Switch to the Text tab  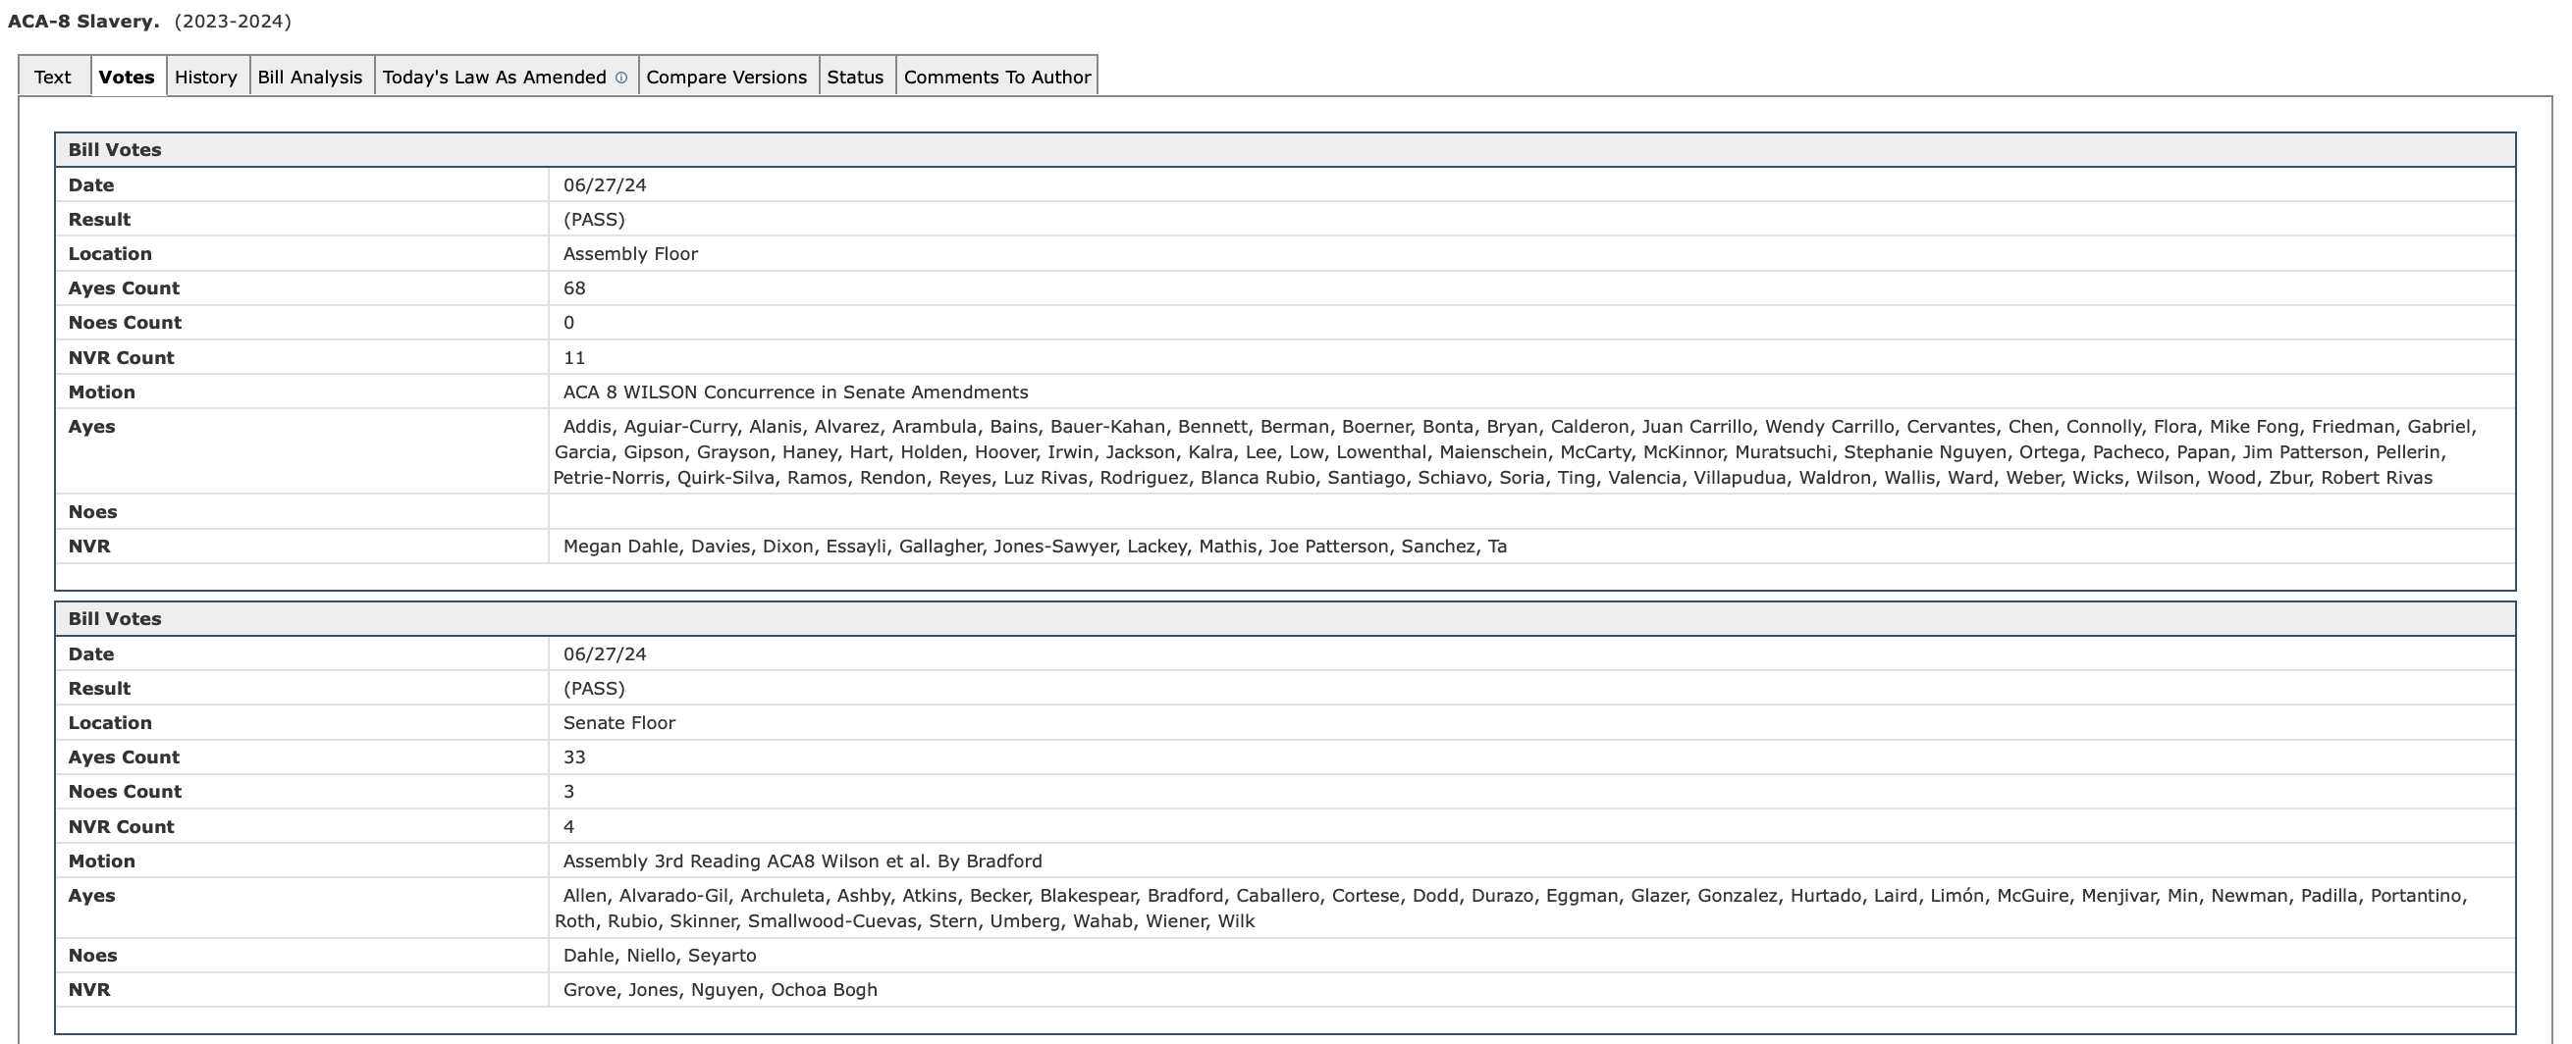(53, 77)
